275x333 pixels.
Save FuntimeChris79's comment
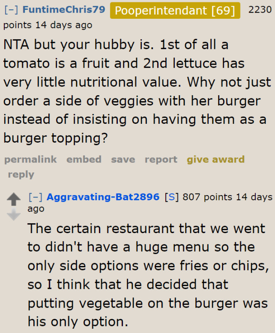pyautogui.click(x=123, y=159)
